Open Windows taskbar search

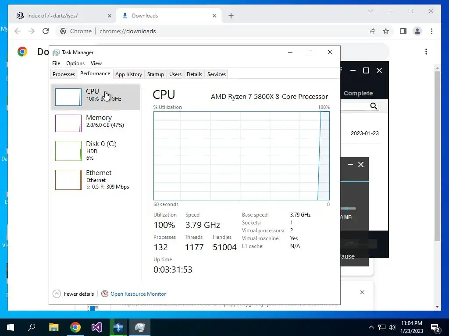(x=32, y=327)
